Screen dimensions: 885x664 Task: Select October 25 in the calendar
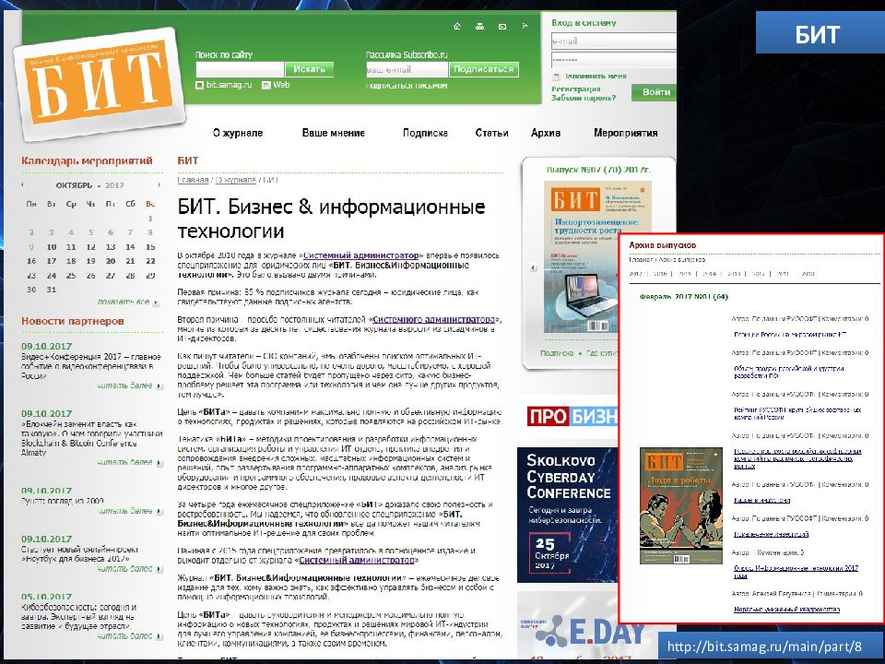click(x=71, y=276)
